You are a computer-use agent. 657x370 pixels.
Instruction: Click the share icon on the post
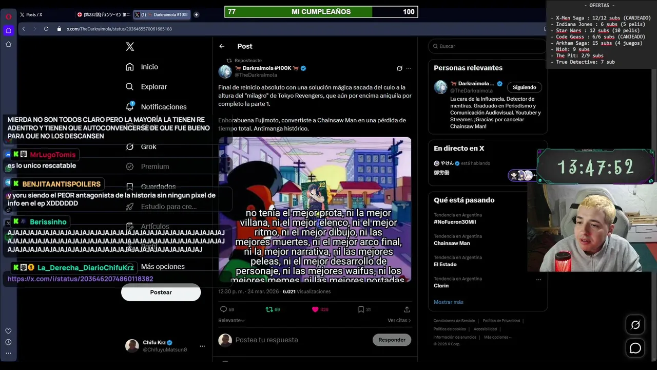pos(407,309)
